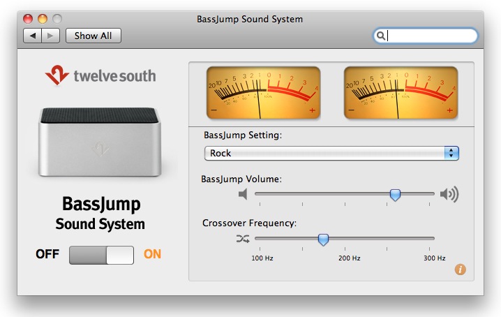The height and width of the screenshot is (317, 501).
Task: Open the BassJump Setting dropdown
Action: pos(331,153)
